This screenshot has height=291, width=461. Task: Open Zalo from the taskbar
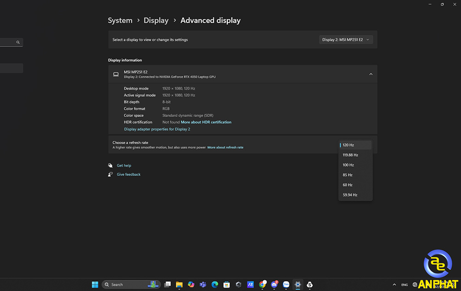tap(286, 284)
